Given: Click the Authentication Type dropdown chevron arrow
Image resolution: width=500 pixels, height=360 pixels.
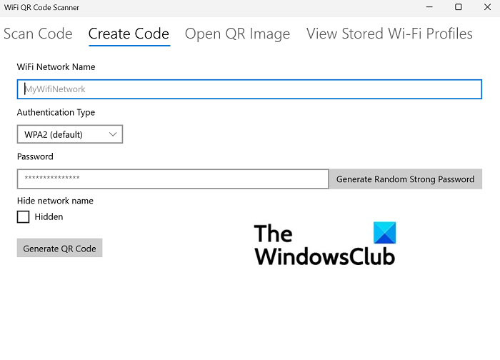Looking at the screenshot, I should (x=113, y=134).
